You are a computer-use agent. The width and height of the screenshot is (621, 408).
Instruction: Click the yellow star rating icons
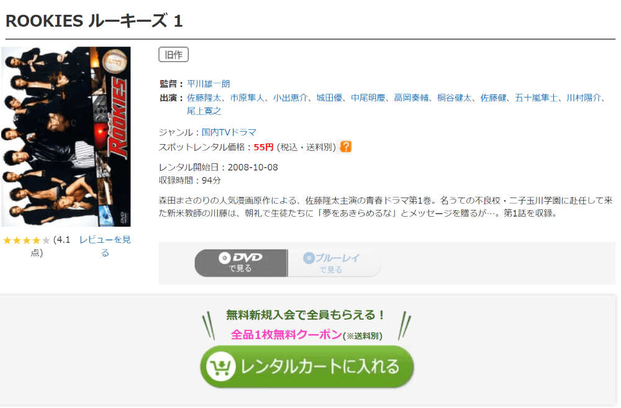(27, 240)
